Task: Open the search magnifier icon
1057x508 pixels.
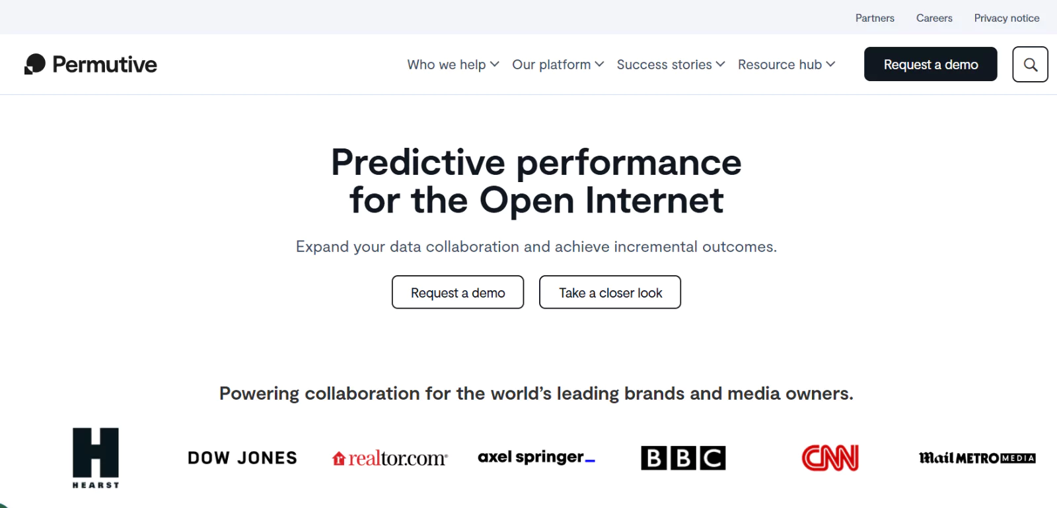Action: (x=1029, y=64)
